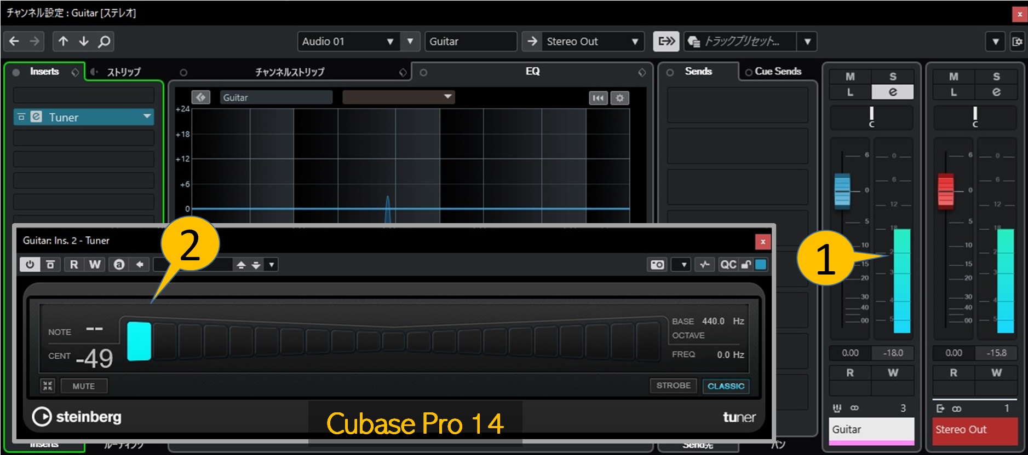Enable R automation in Tuner window
The height and width of the screenshot is (455, 1028).
(74, 265)
